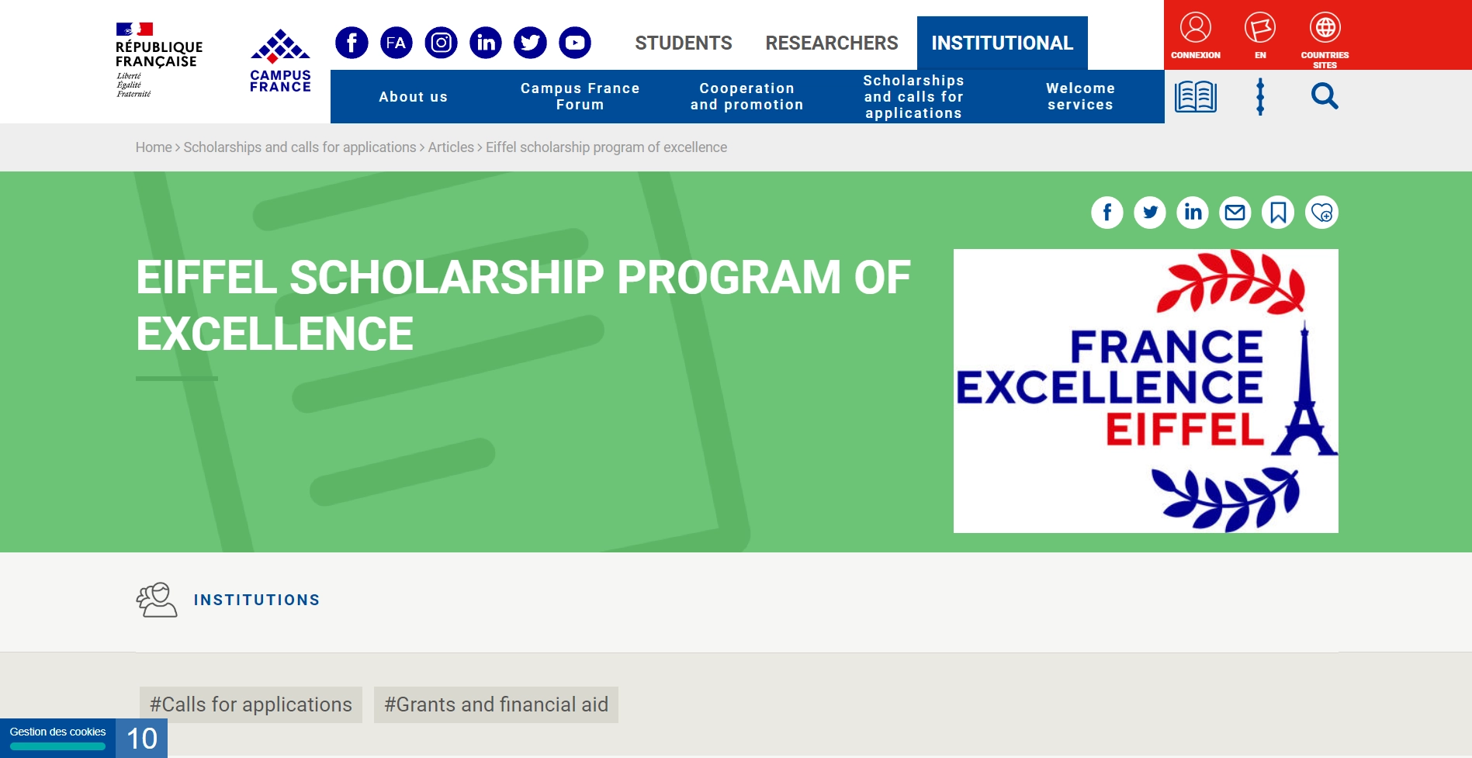Image resolution: width=1472 pixels, height=758 pixels.
Task: Open the YouTube channel icon
Action: tap(575, 43)
